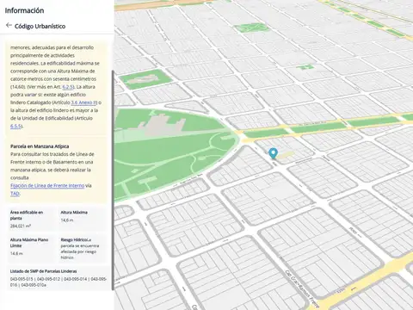This screenshot has width=413, height=310.
Task: Select the Área edificable en planta card
Action: [31, 220]
